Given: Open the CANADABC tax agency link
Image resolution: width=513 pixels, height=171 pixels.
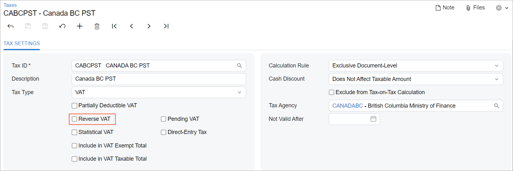Looking at the screenshot, I should click(348, 106).
